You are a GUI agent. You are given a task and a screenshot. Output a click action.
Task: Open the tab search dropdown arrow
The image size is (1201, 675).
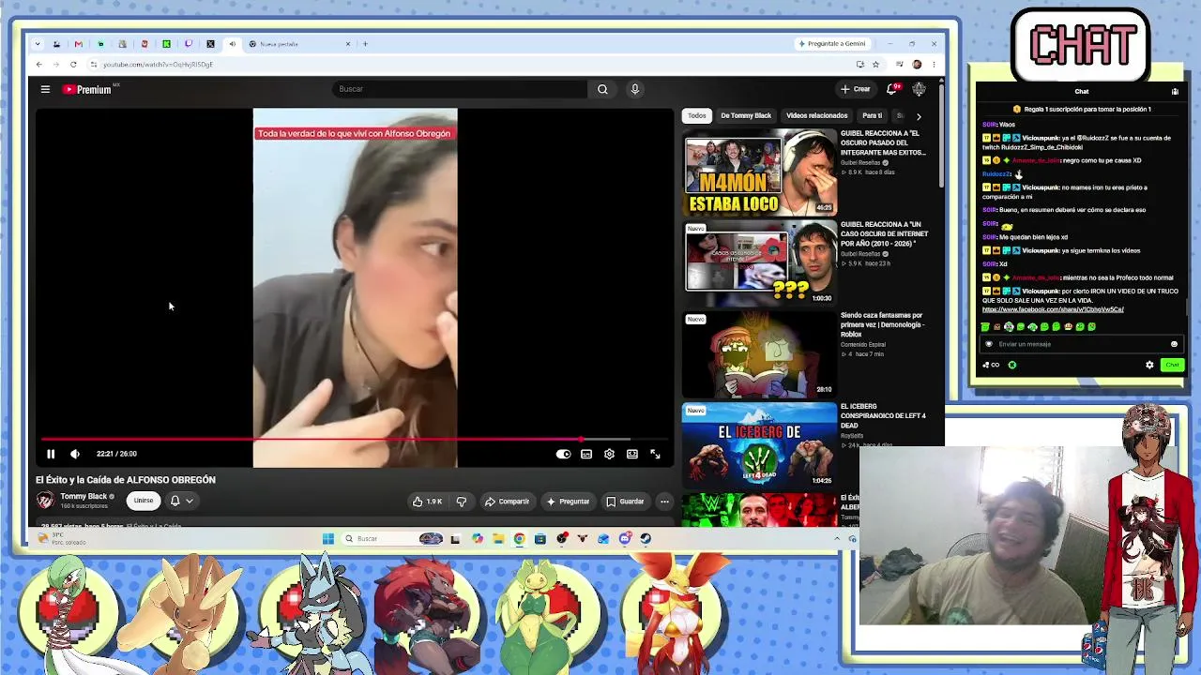38,44
